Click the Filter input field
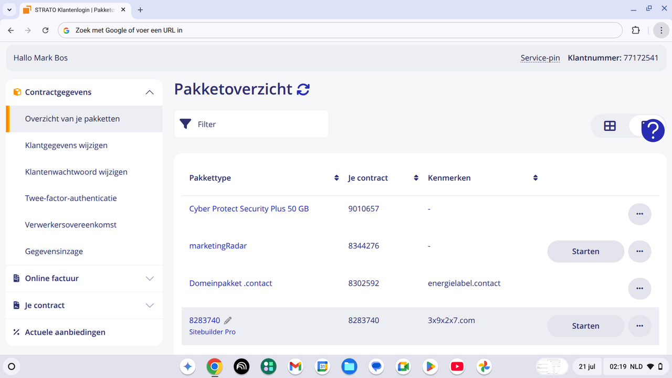The image size is (672, 378). [x=251, y=124]
